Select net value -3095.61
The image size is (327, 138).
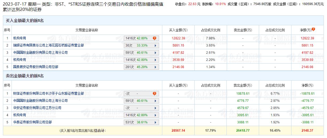[307, 115]
